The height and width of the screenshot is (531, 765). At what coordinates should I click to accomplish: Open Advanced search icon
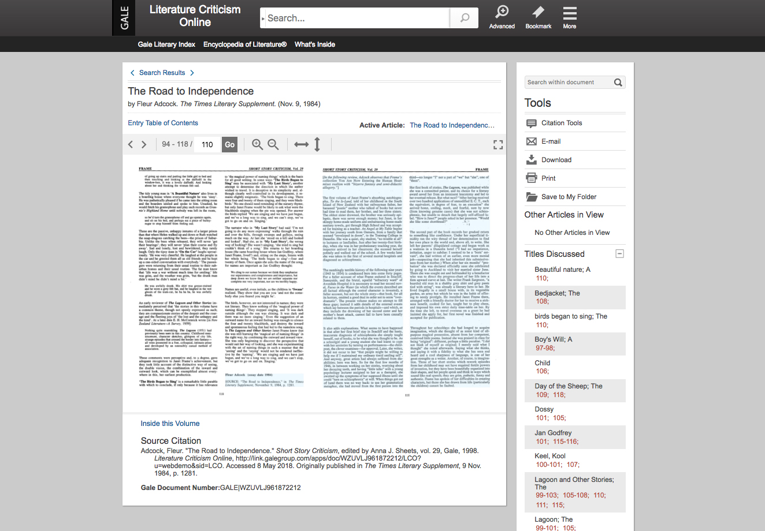502,12
